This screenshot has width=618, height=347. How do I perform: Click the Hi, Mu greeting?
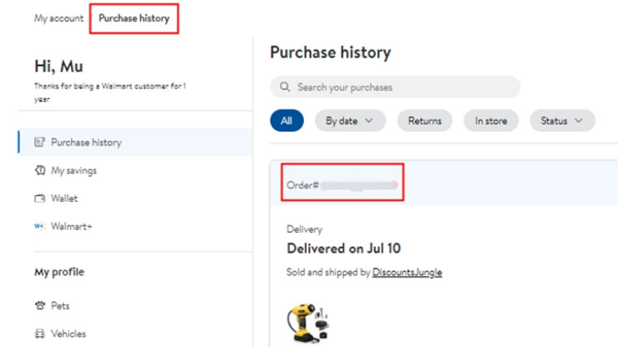tap(58, 66)
